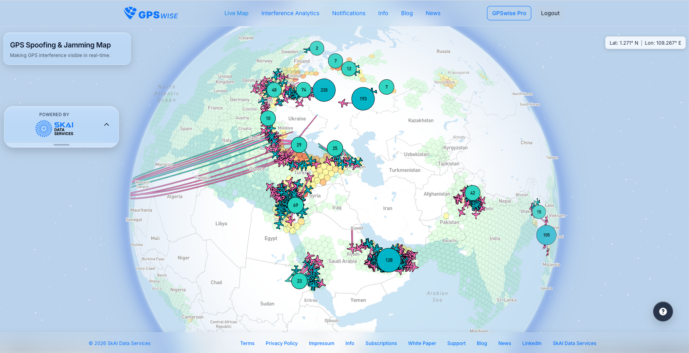The image size is (689, 353).
Task: Click the Saudi Arabia map label
Action: click(x=343, y=261)
